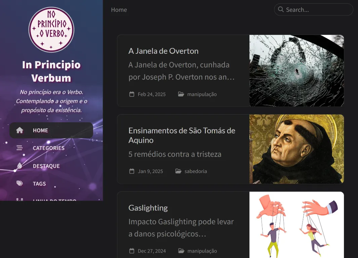The height and width of the screenshot is (258, 358).
Task: Click the folder icon beside manipulação on Overton post
Action: point(179,94)
